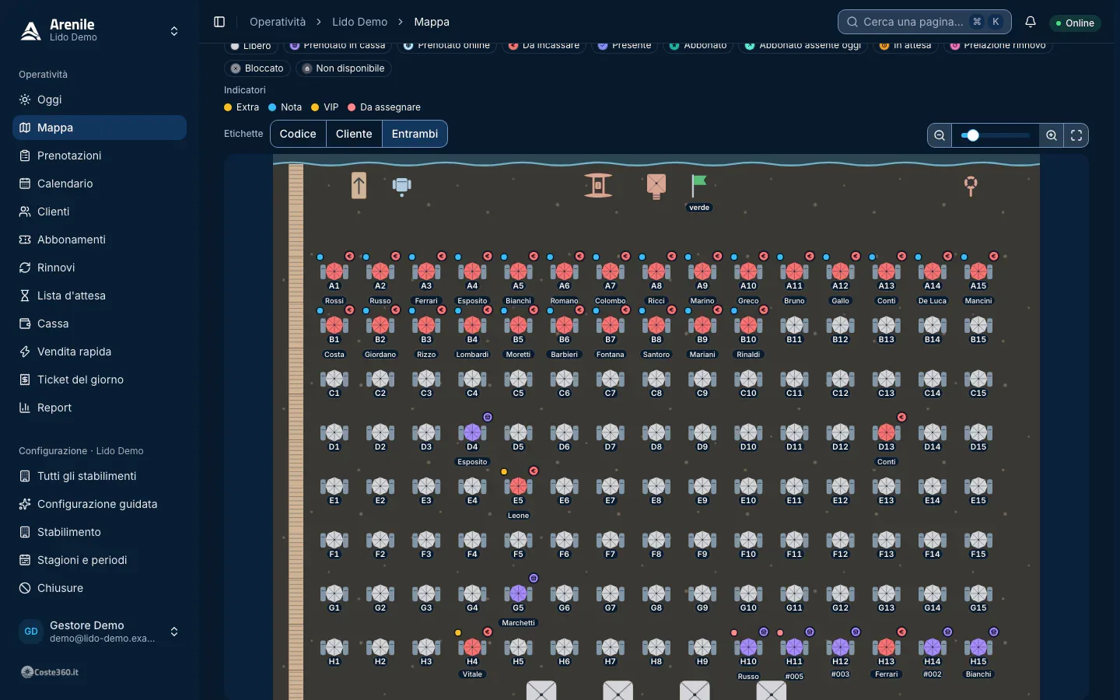Open the Calendario section
The height and width of the screenshot is (700, 1120).
coord(100,184)
